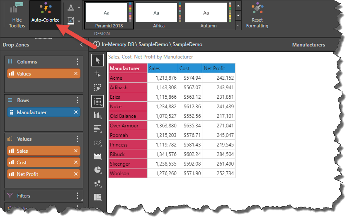Go to previous themes with up arrow

tap(238, 6)
